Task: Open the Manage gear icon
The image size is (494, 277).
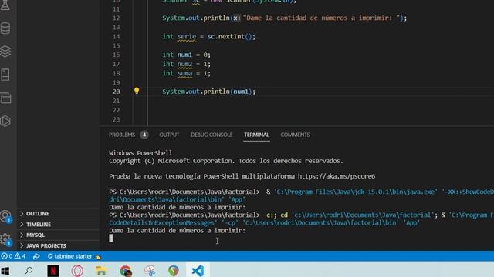Action: (5, 239)
